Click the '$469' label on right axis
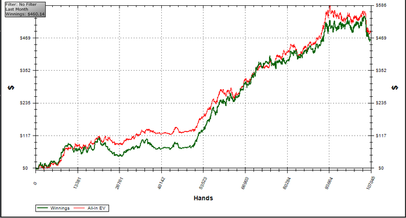The width and height of the screenshot is (406, 218). point(381,38)
